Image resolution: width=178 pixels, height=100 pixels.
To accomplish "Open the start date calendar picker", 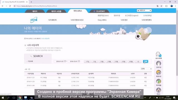I will coord(65,61).
